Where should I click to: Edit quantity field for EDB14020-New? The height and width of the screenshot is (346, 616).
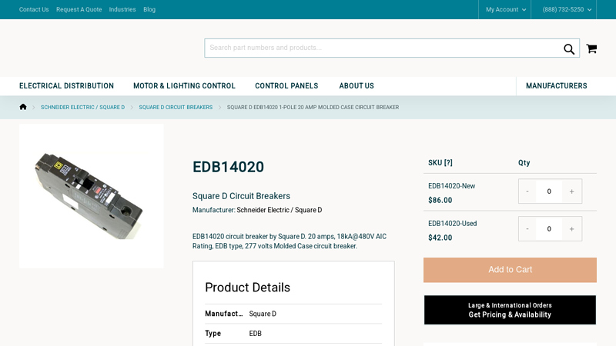click(x=549, y=191)
